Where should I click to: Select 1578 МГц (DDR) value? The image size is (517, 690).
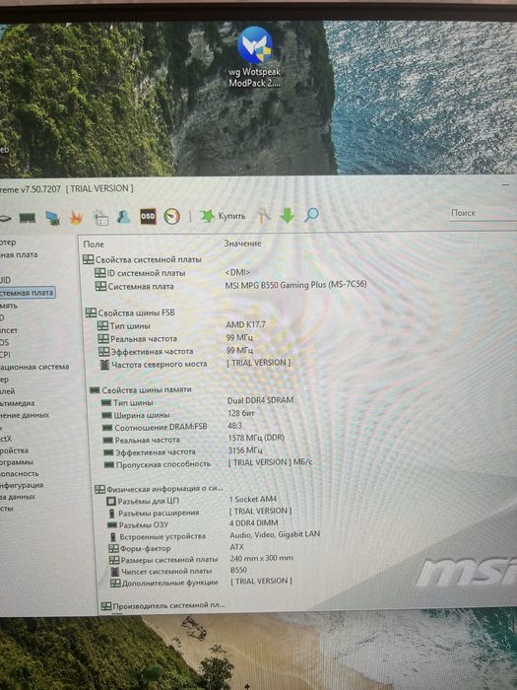(x=256, y=438)
